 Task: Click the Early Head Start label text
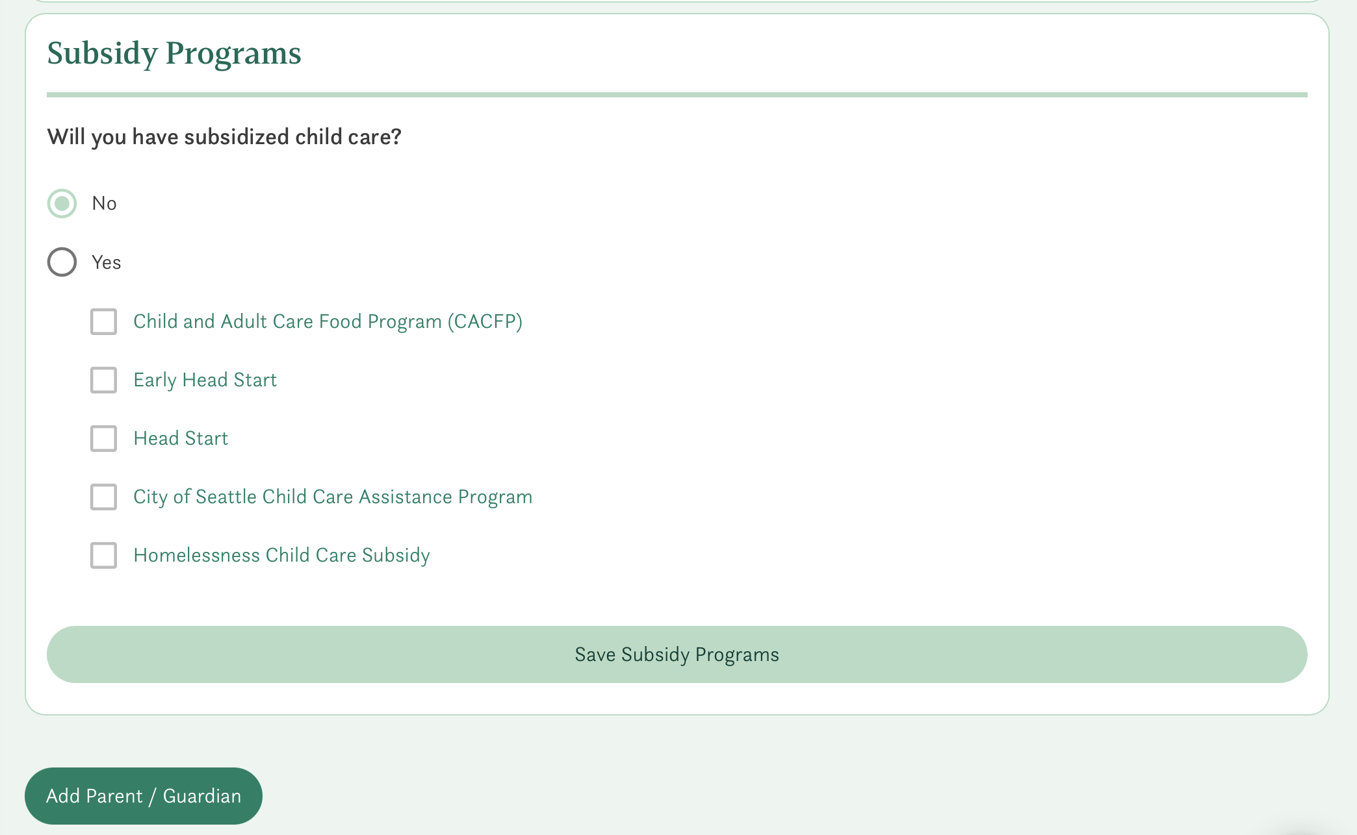point(205,380)
